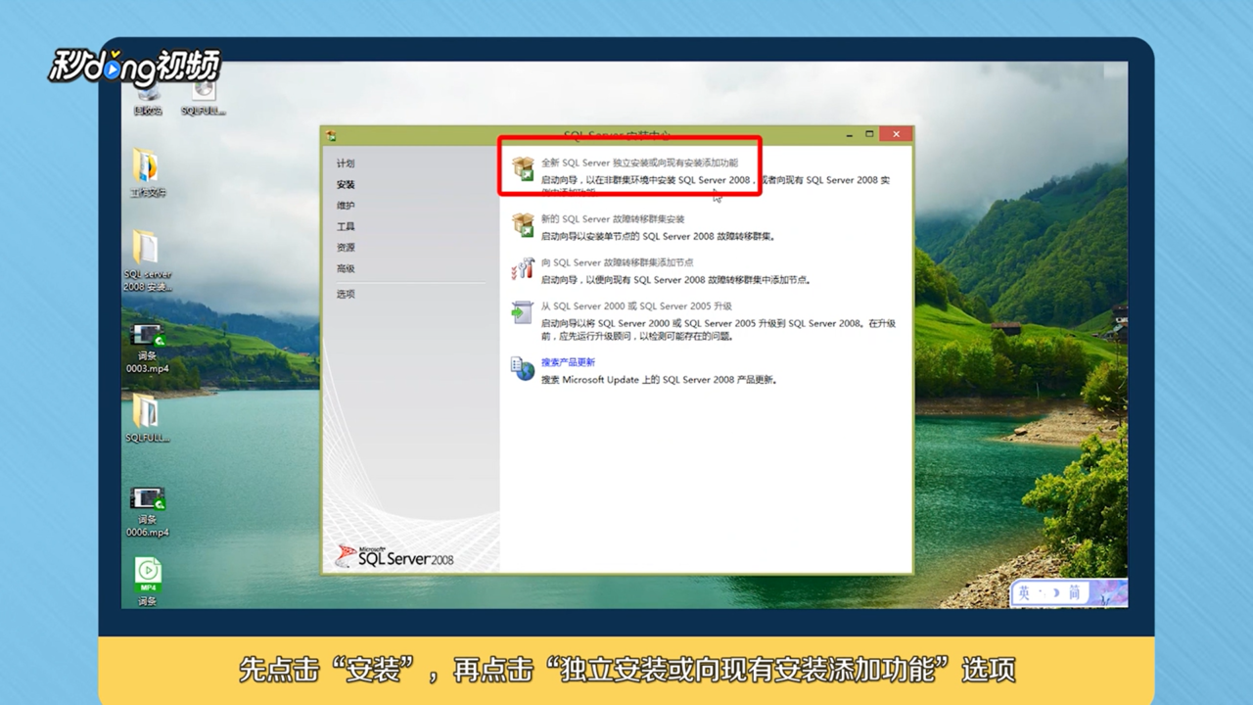Screen dimensions: 1253x705
Task: Click the tools icon for adding a failover cluster node
Action: [523, 268]
